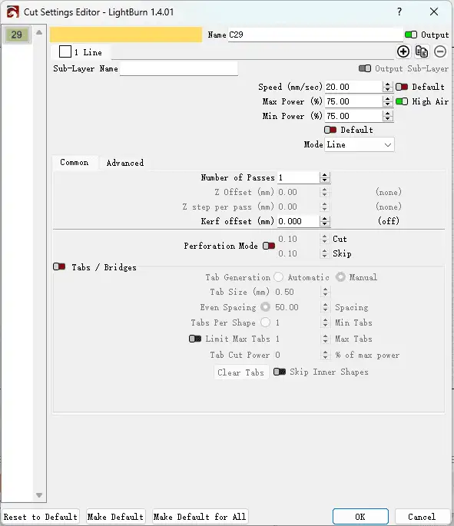The image size is (454, 526).
Task: Adjust Perforation Cut length spinner
Action: 324,239
